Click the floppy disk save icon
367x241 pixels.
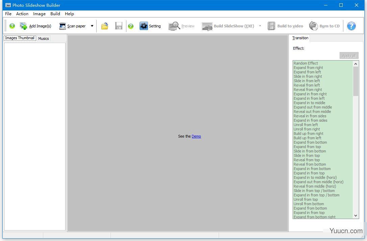119,26
